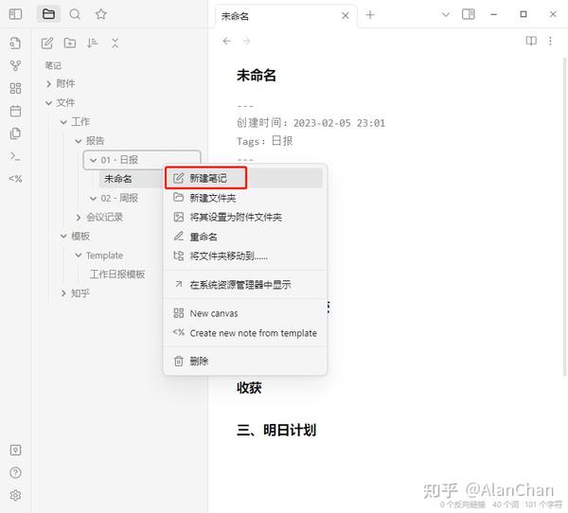Screen dimensions: 568x513
Task: Create a new folder via toolbar icon
Action: (70, 44)
